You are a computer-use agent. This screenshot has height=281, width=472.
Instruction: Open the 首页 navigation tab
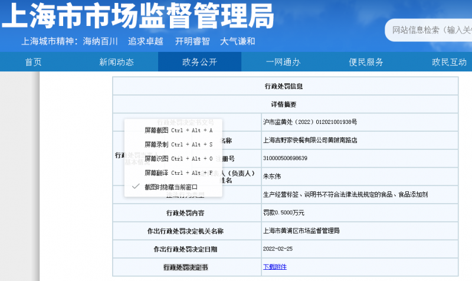tap(33, 62)
